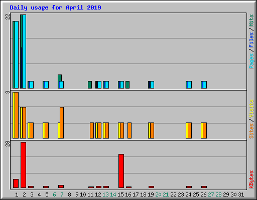Click the cyan Pages bar for day 2
Screen dimensions: 257x200
click(24, 51)
